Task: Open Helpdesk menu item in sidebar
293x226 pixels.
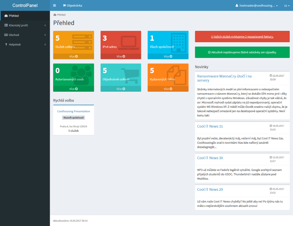Action: [25, 44]
